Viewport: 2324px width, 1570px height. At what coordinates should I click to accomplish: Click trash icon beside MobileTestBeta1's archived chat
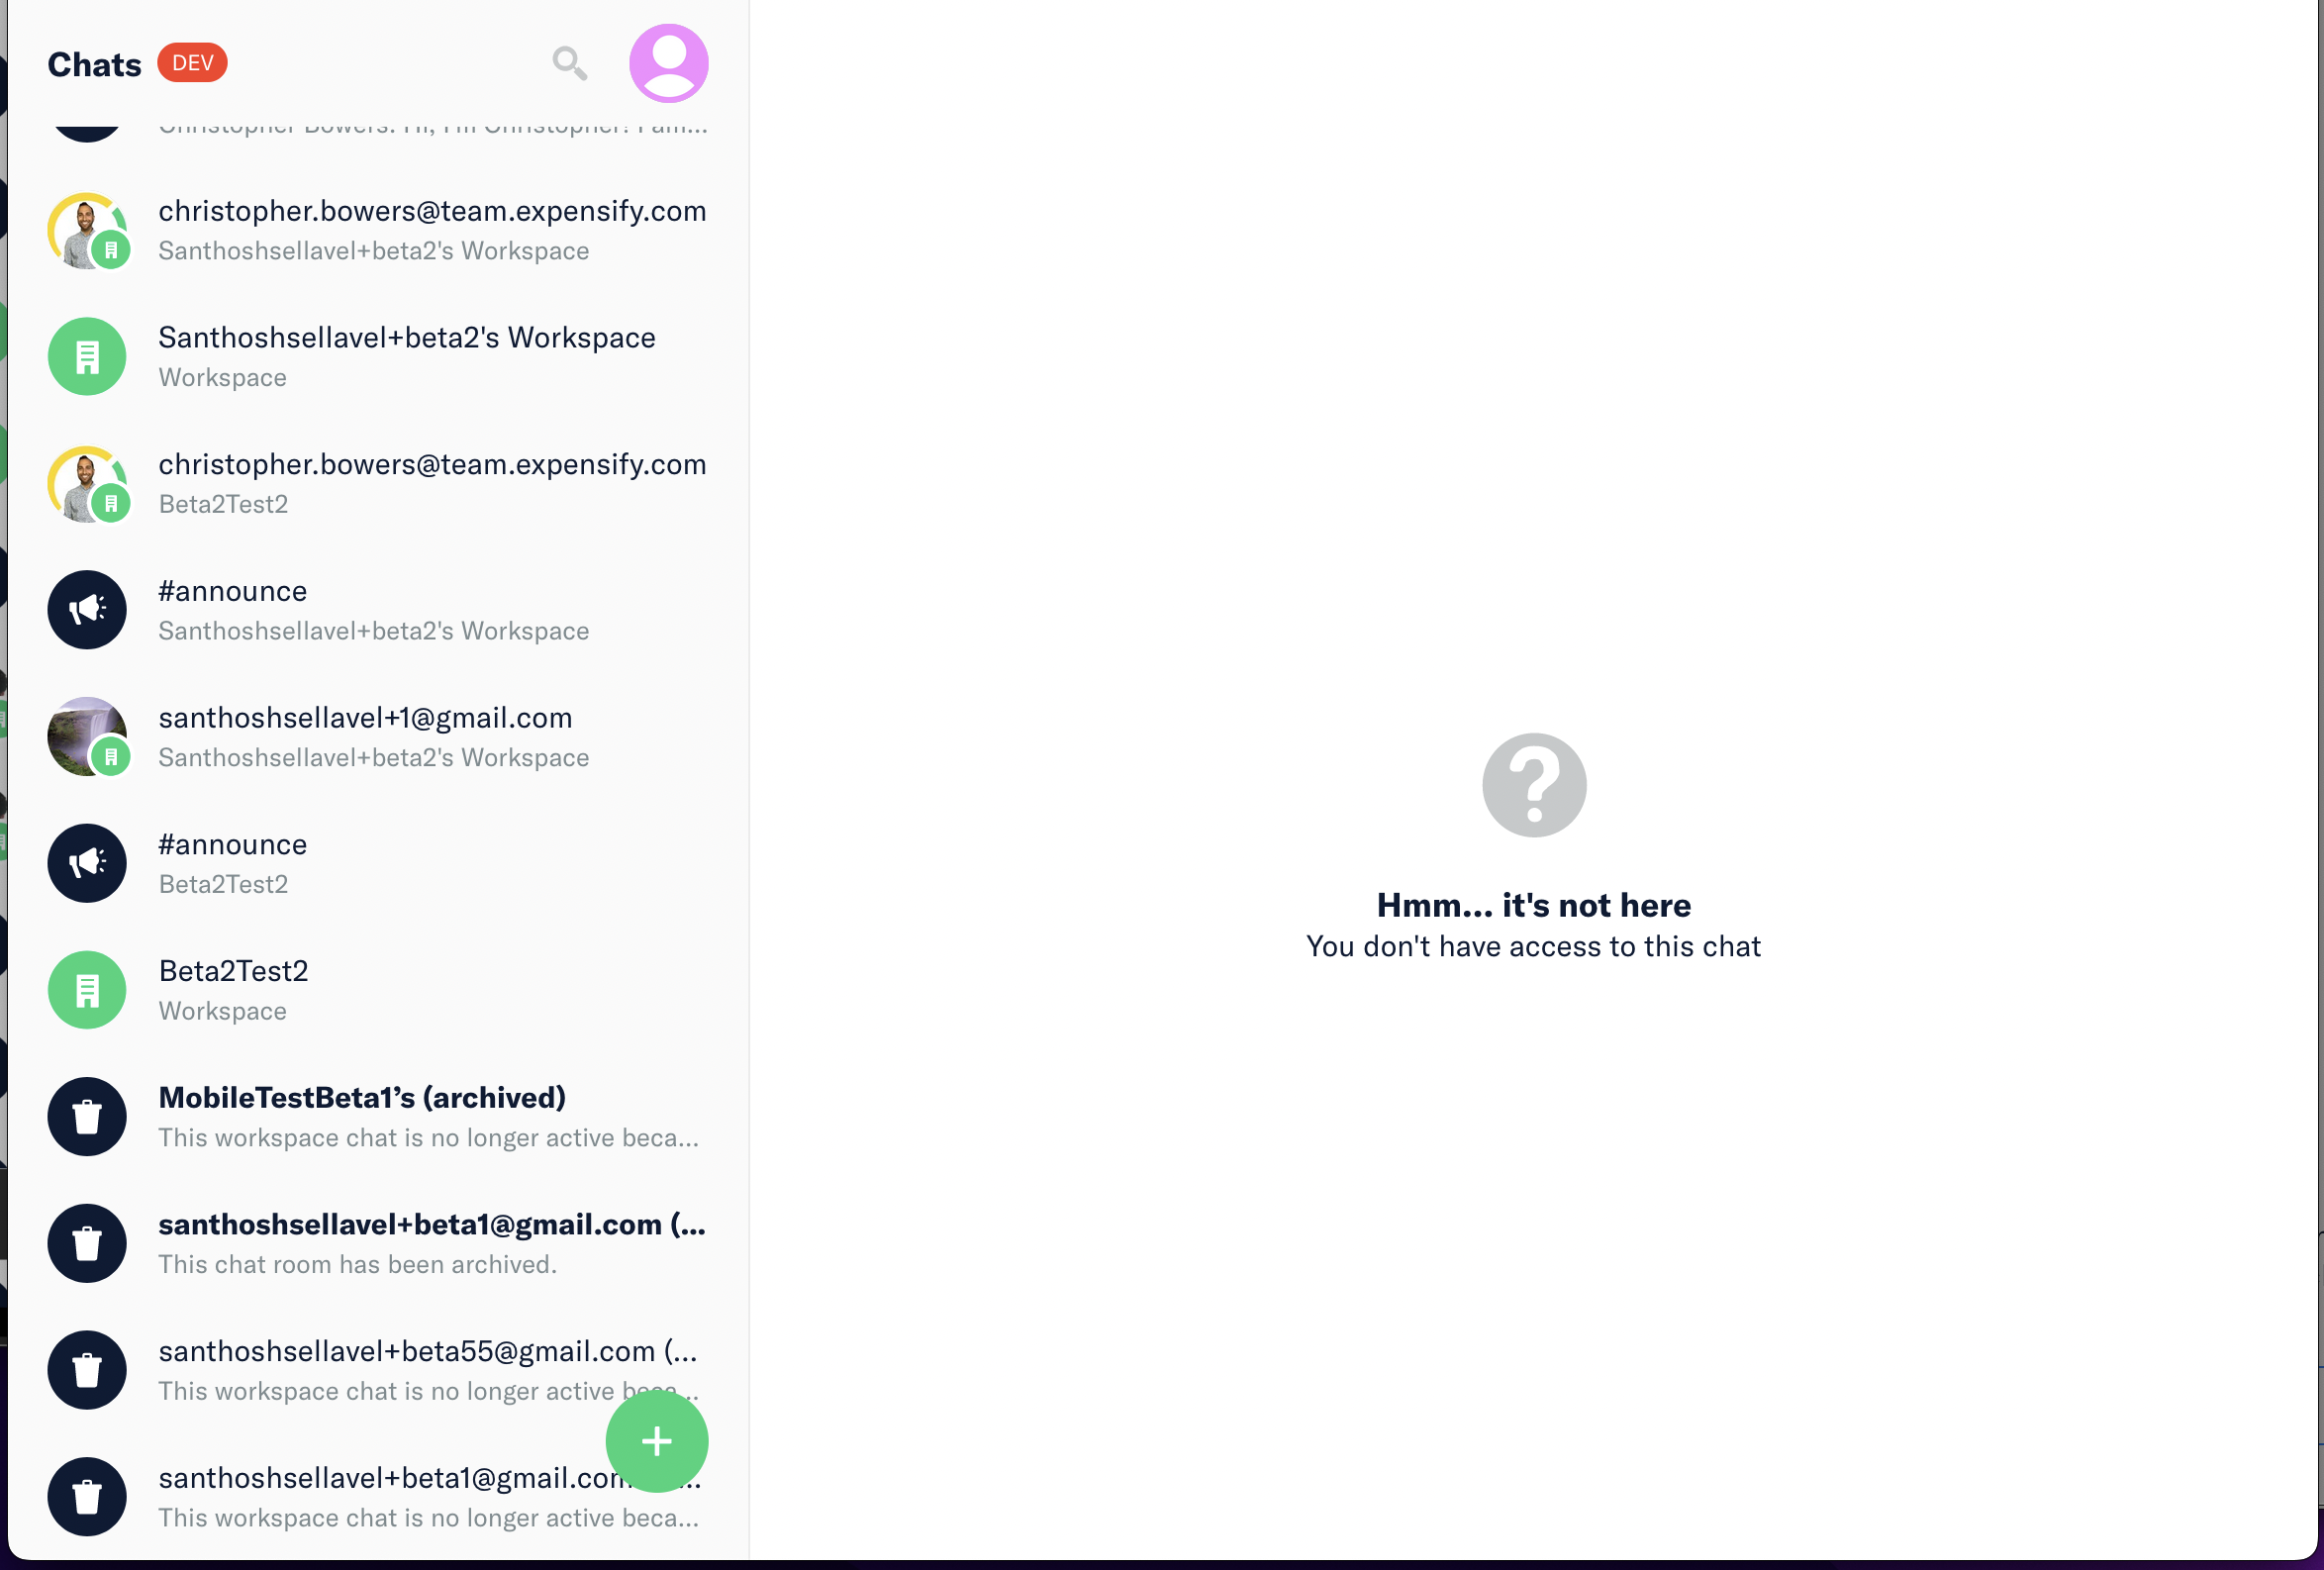tap(87, 1117)
